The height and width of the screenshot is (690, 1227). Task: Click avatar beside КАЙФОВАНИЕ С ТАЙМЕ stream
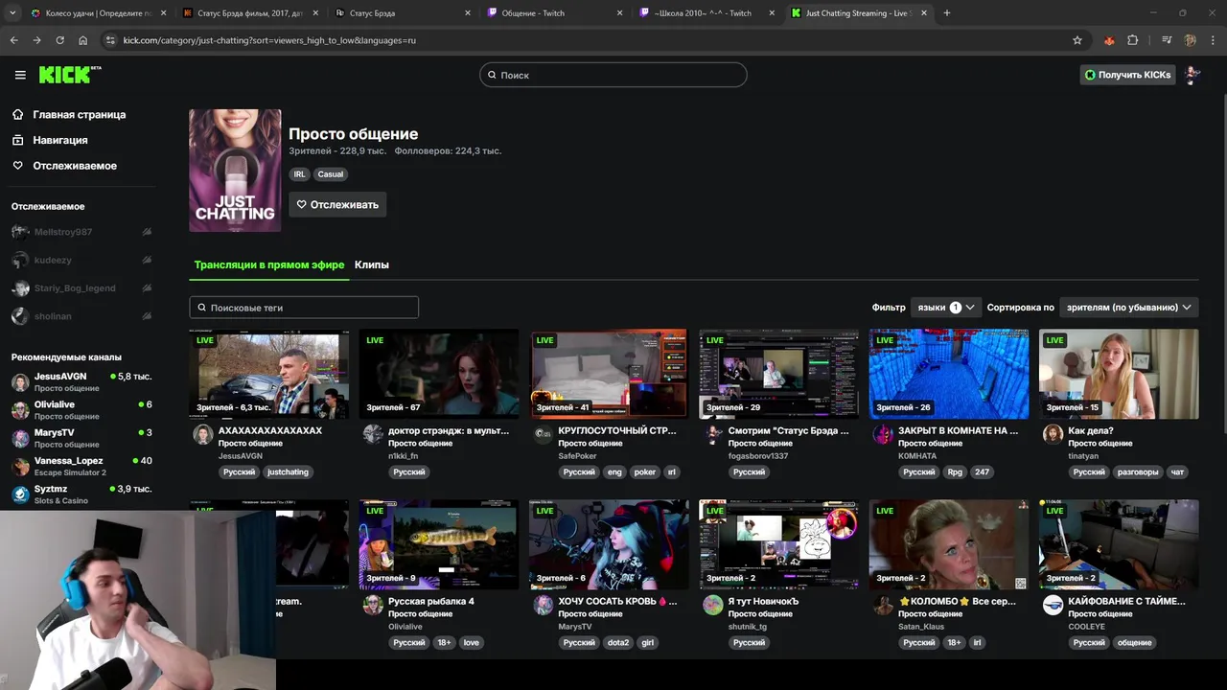click(x=1053, y=605)
